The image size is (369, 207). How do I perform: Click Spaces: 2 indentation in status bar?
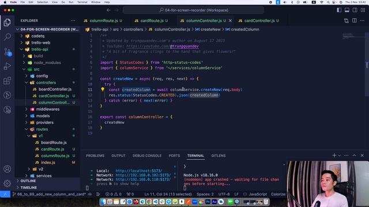[x=205, y=194]
